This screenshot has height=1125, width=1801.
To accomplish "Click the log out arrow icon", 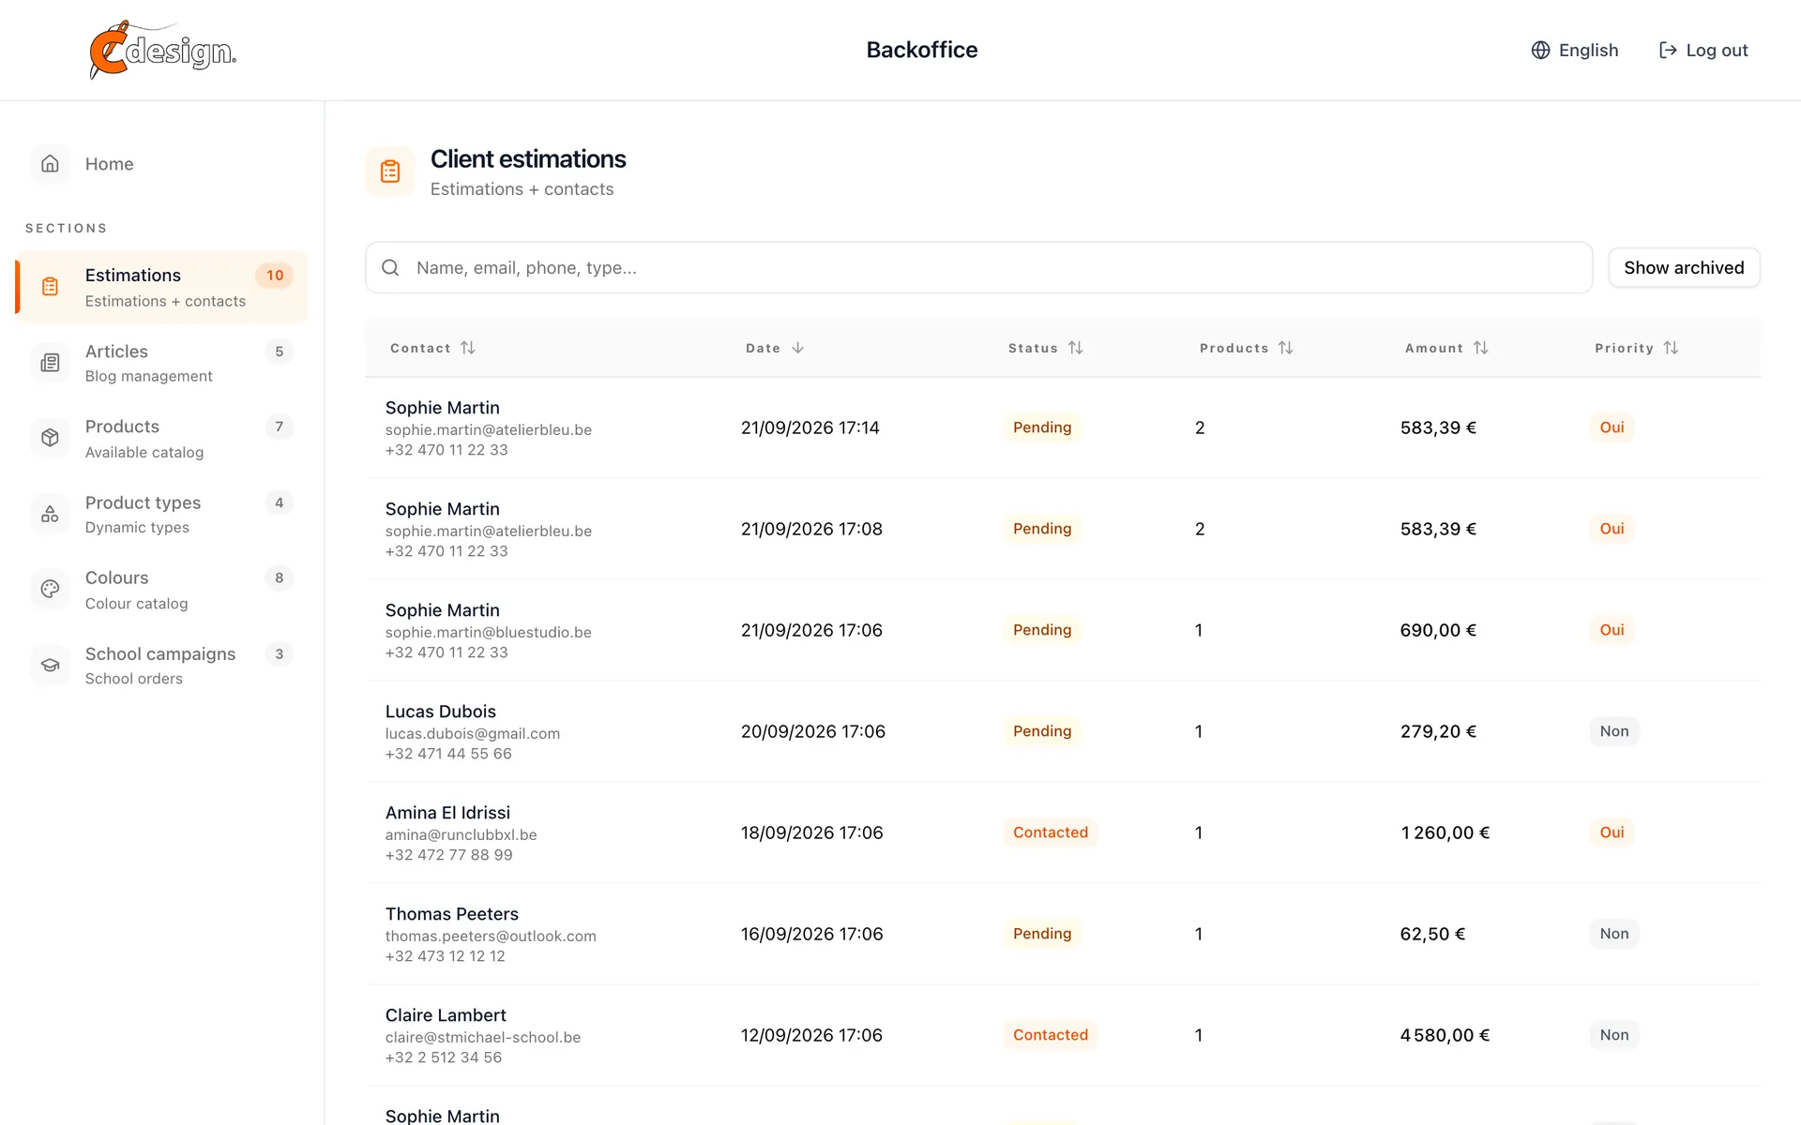I will pyautogui.click(x=1668, y=50).
